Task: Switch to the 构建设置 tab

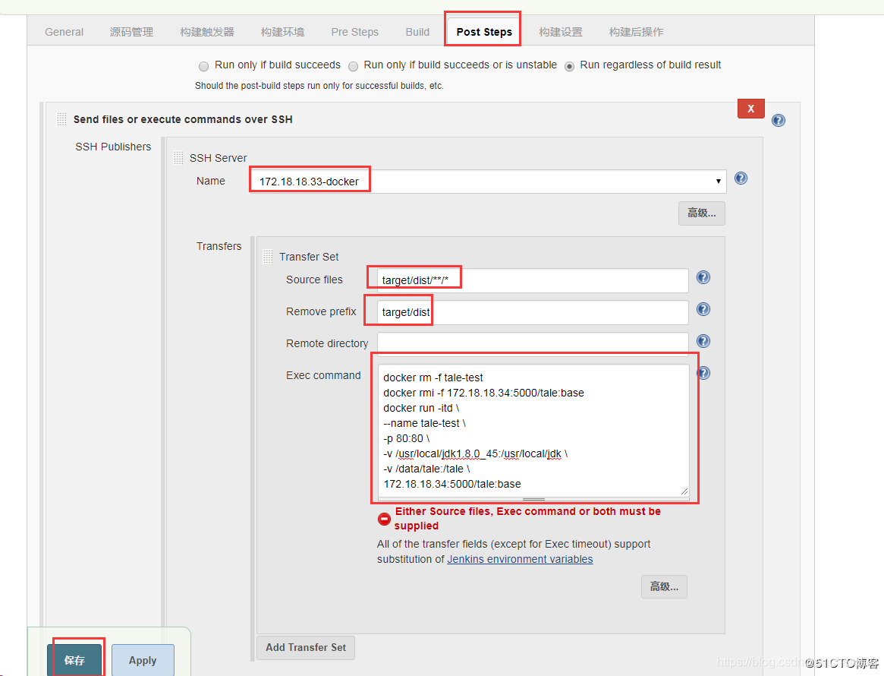Action: coord(561,32)
